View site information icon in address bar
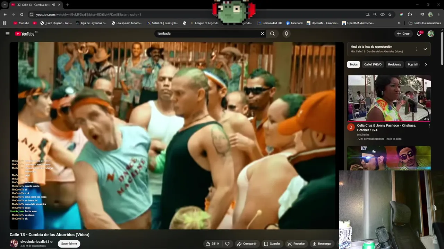 pos(32,15)
